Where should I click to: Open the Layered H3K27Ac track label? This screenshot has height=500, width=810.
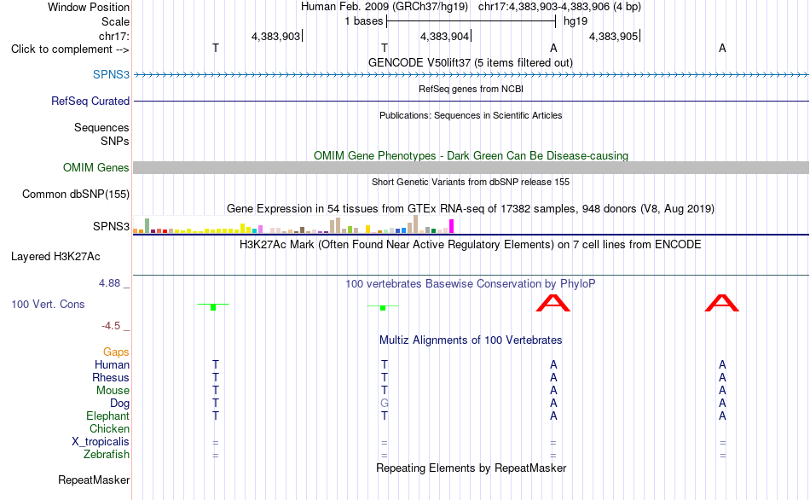(55, 257)
